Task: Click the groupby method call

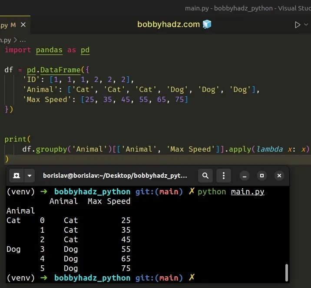Action: 52,149
